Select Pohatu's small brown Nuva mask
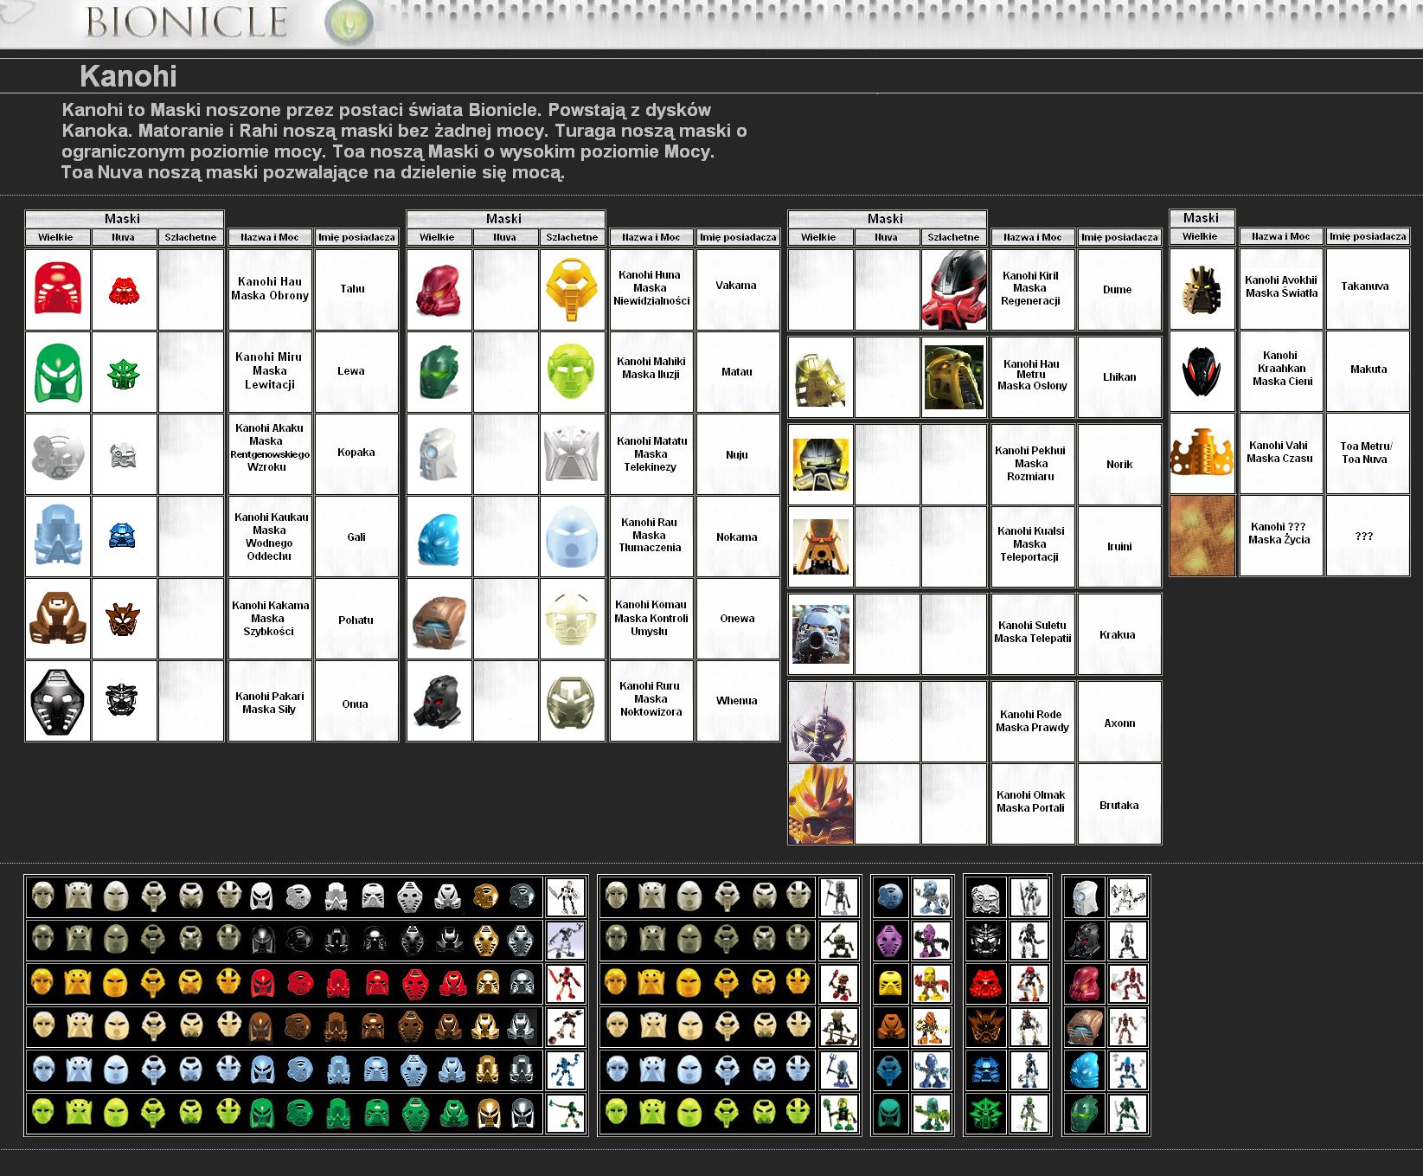Viewport: 1423px width, 1176px height. click(123, 619)
